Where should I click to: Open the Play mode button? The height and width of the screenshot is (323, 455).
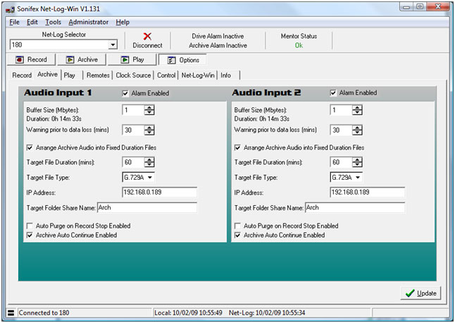click(x=132, y=59)
